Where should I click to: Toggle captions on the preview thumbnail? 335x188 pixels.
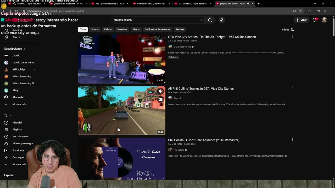pyautogui.click(x=160, y=99)
